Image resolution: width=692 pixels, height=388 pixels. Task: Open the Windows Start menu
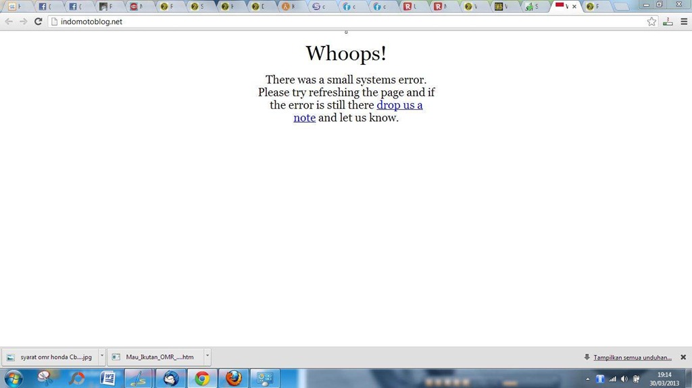coord(14,378)
